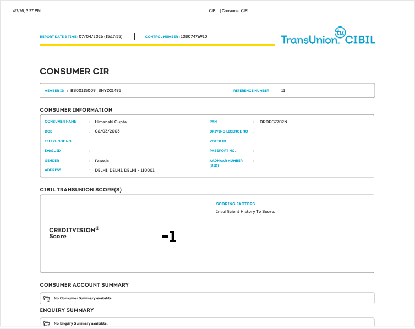This screenshot has height=329, width=415.
Task: Click the PAN value DRDPG7702N
Action: (274, 122)
